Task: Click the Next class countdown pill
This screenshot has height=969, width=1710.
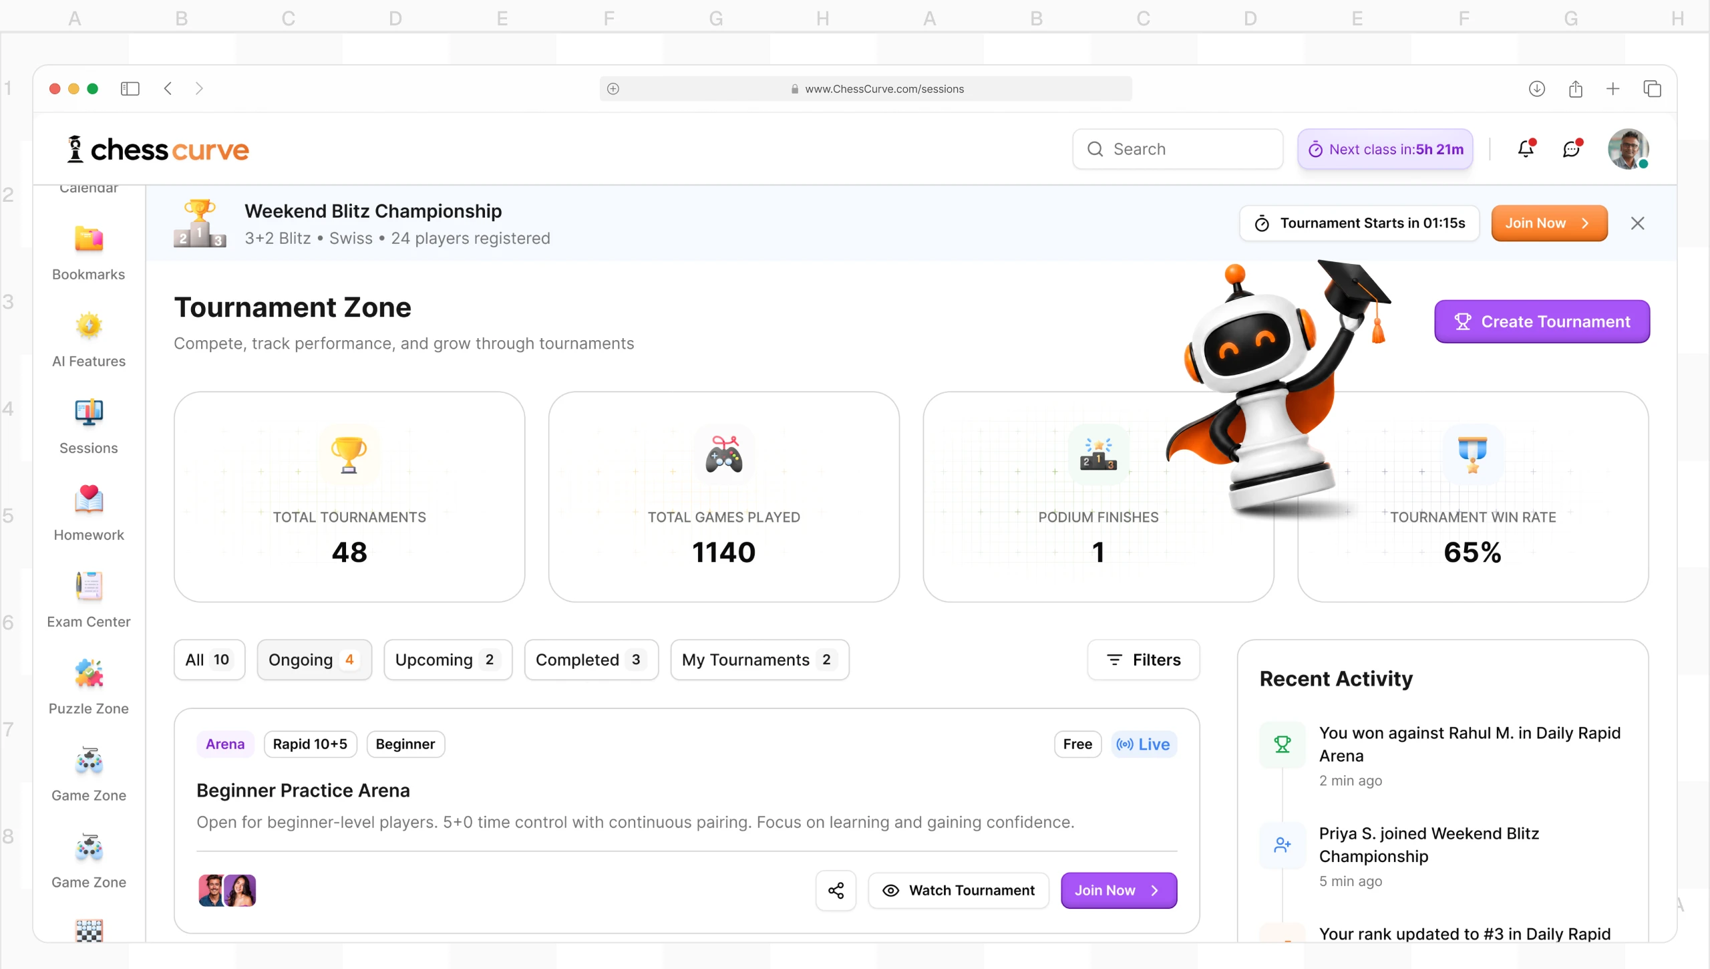Action: point(1385,149)
